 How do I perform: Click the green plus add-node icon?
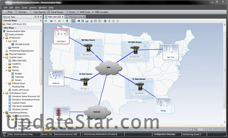click(x=105, y=21)
